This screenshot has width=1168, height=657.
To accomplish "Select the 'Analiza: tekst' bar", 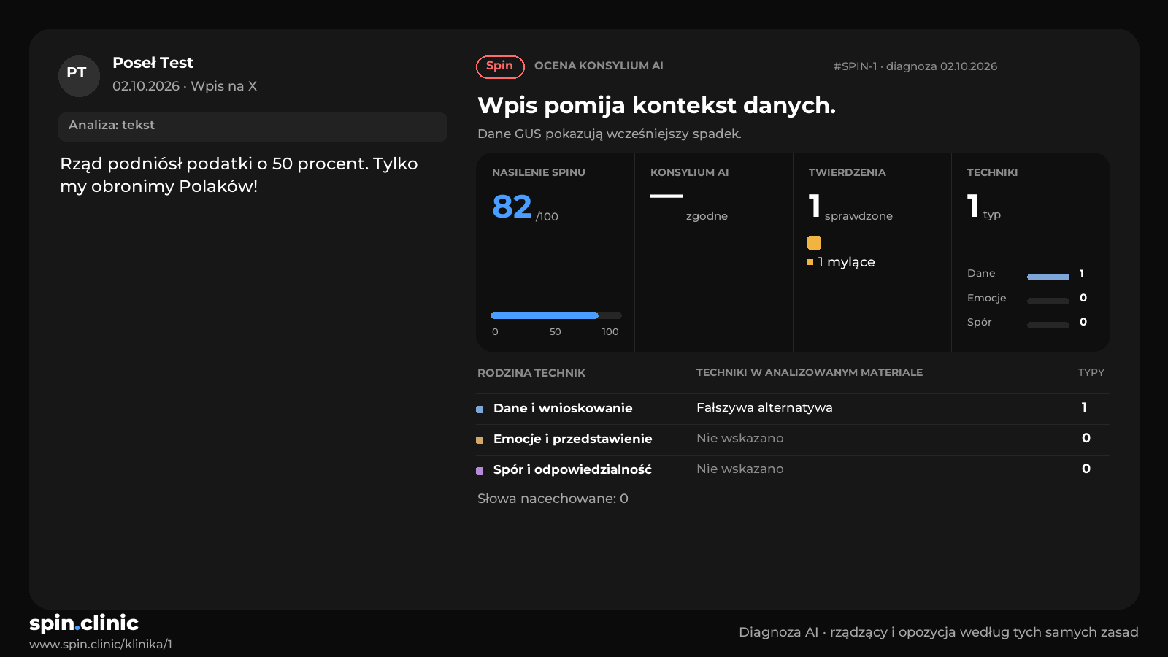I will [253, 126].
